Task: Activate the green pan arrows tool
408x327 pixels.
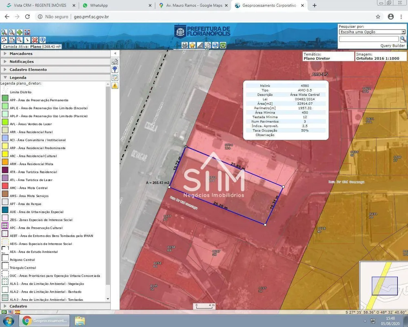Action: click(20, 32)
